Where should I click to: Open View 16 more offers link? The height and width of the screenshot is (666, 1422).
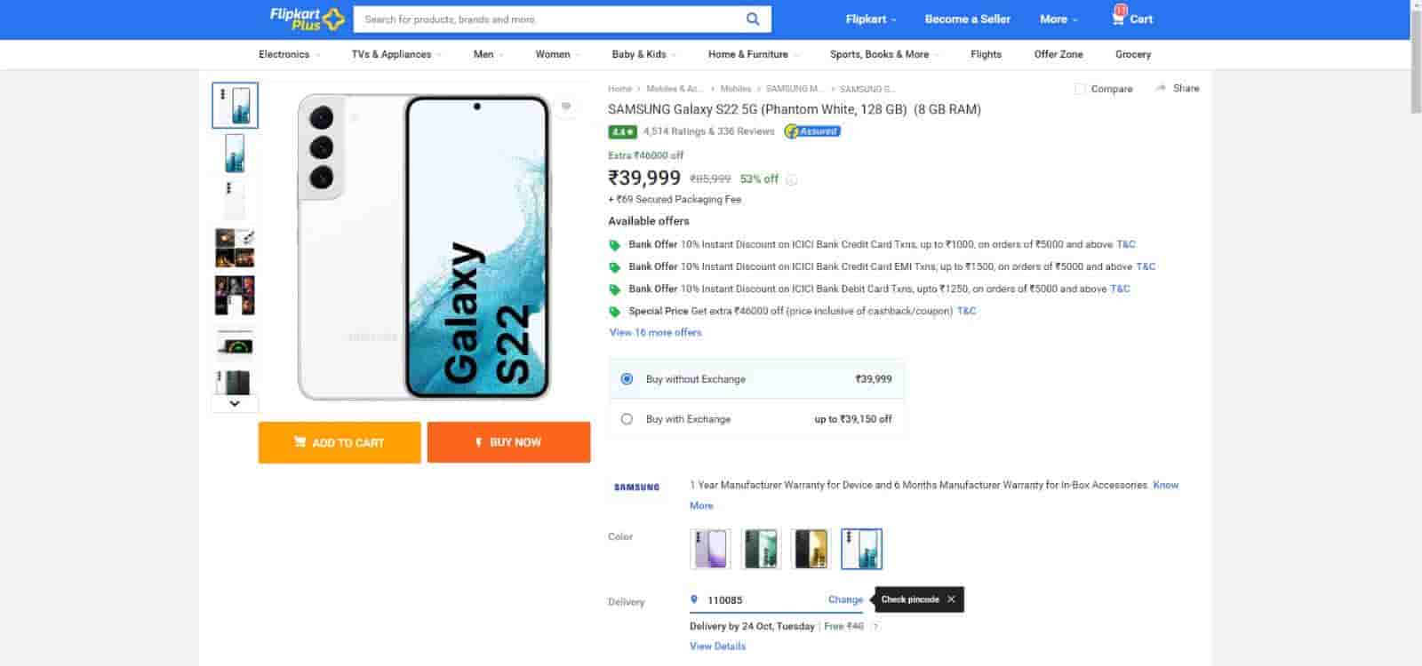(x=655, y=332)
